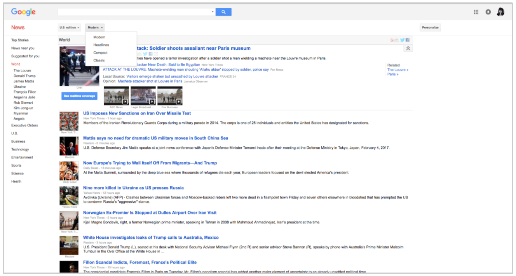Open Nine more killed in Ukraine headline

(133, 188)
